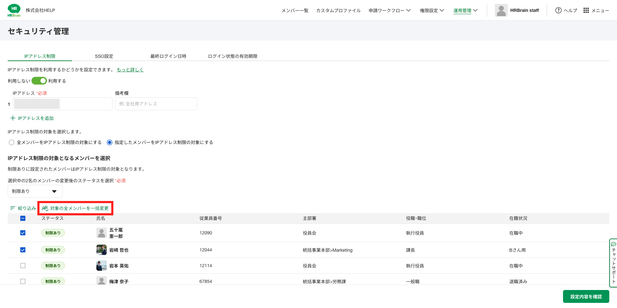Click the plus icon to add IP address
Screen dimensions: 617x308
13,118
